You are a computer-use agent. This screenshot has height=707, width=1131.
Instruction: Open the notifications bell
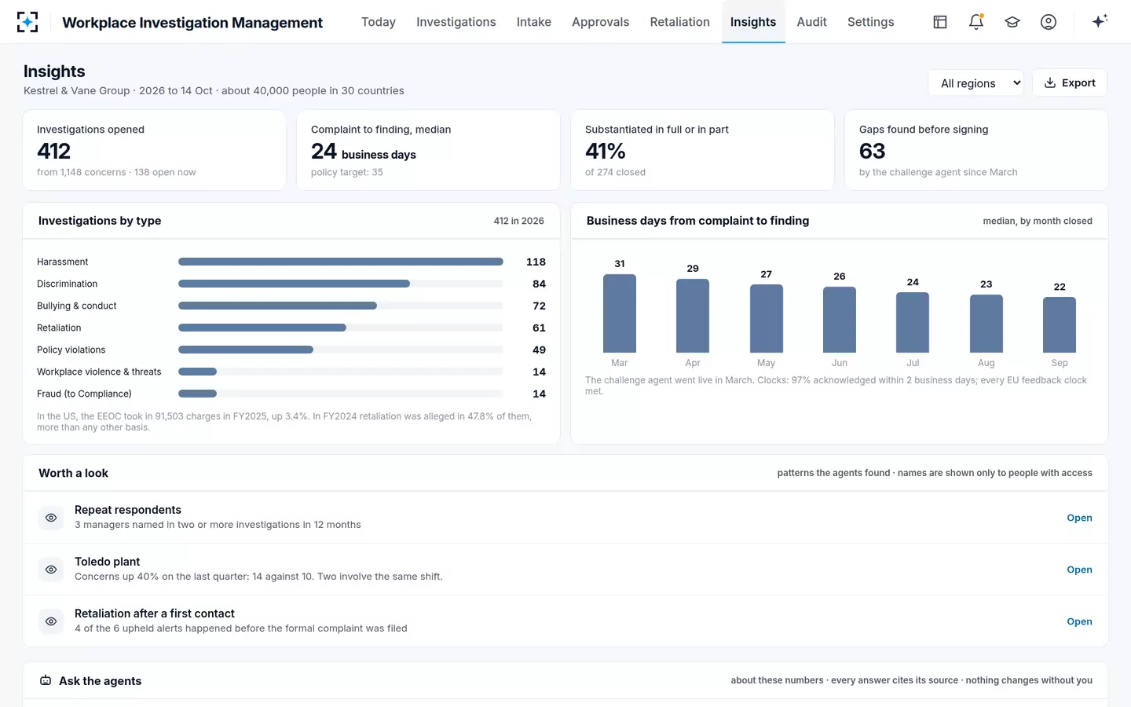point(976,22)
